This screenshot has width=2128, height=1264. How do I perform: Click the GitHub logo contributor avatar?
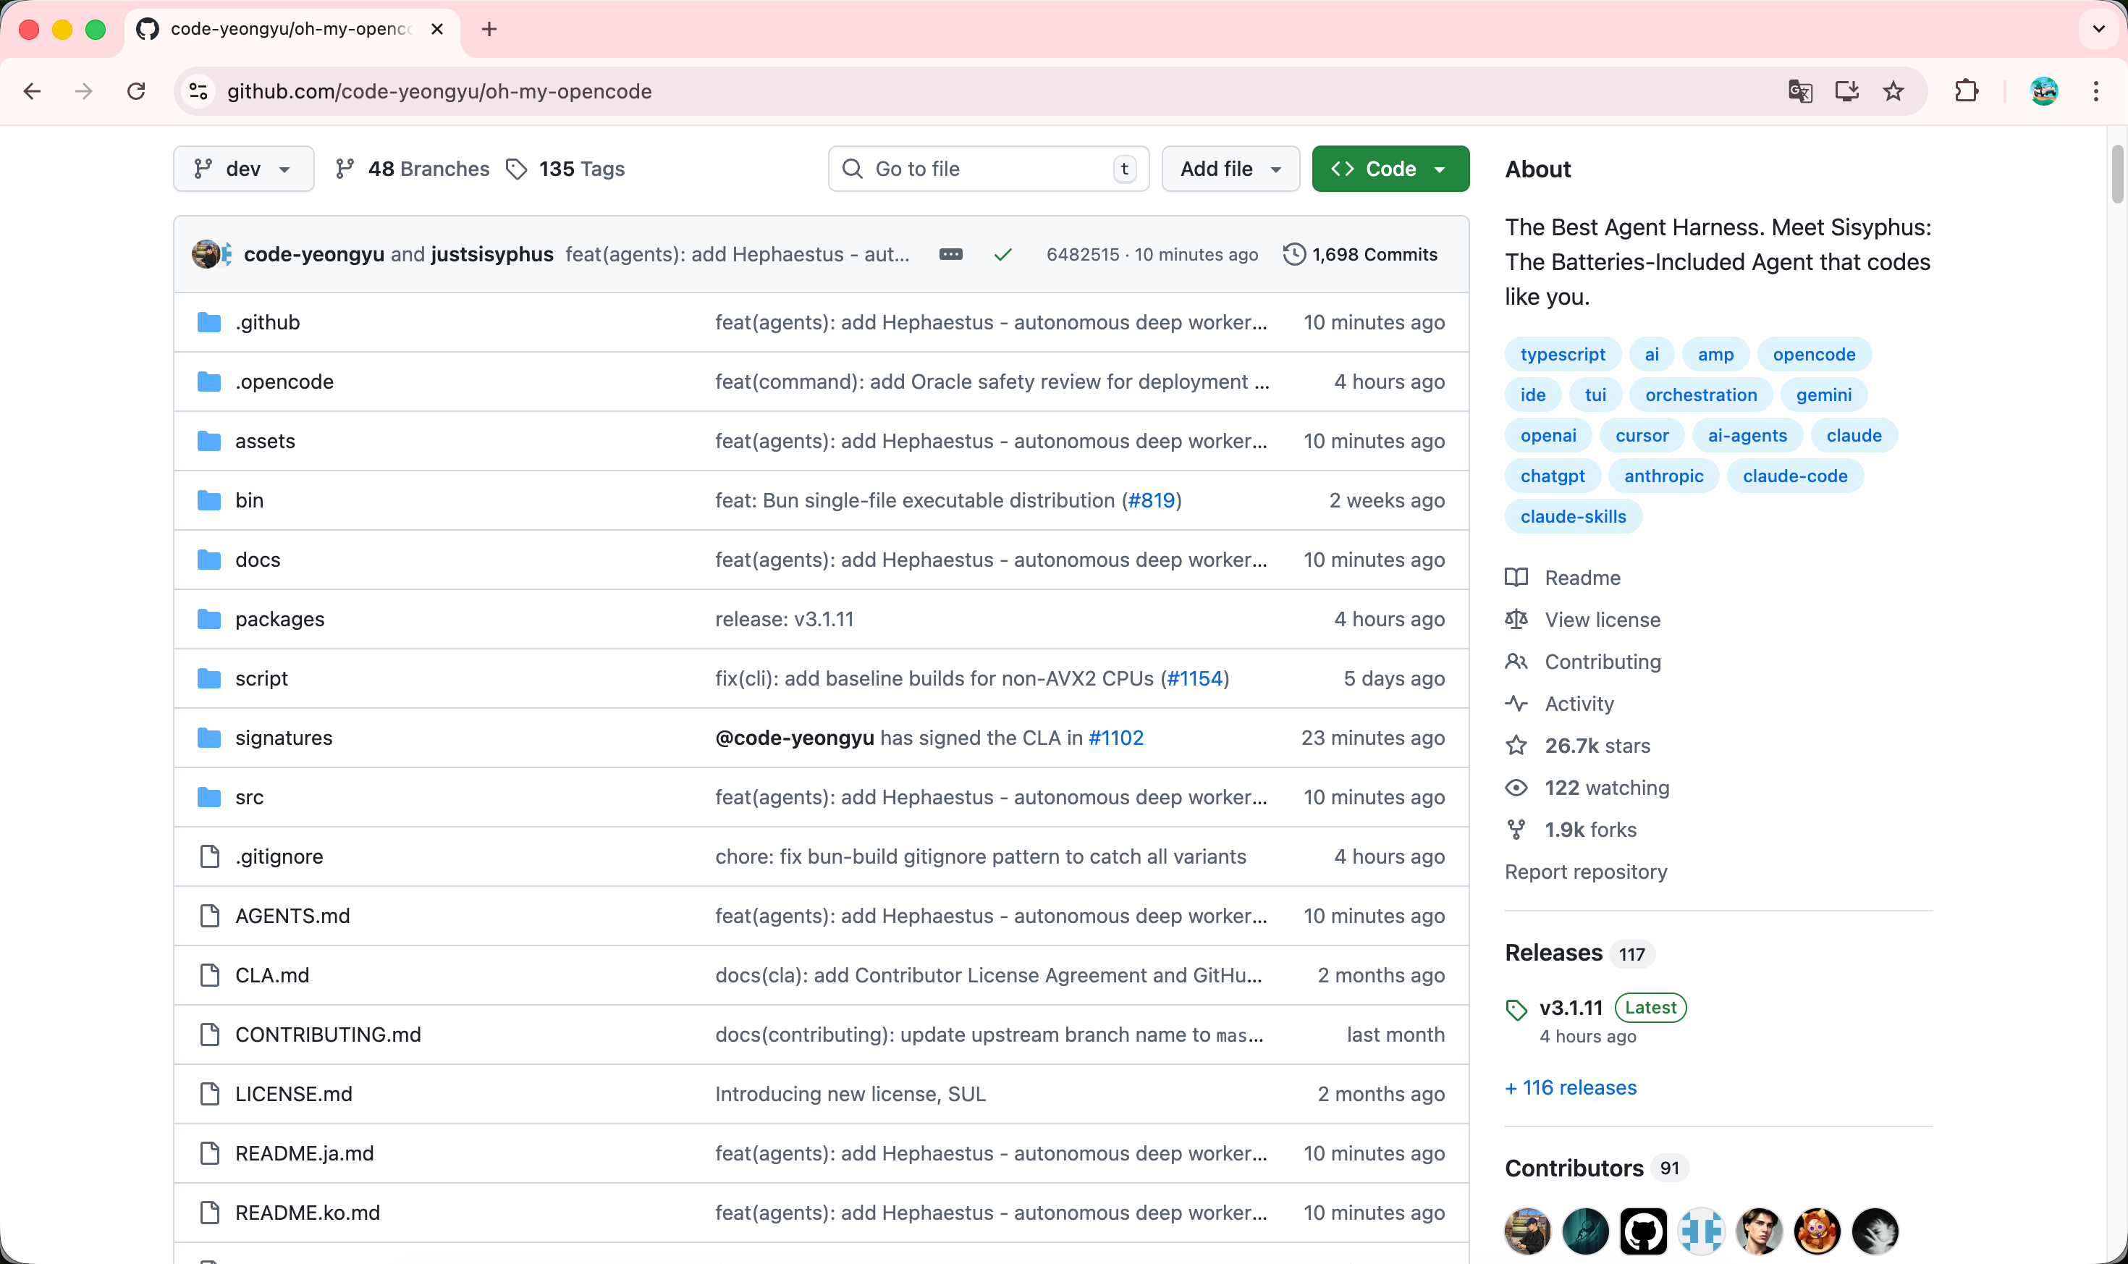pyautogui.click(x=1642, y=1231)
